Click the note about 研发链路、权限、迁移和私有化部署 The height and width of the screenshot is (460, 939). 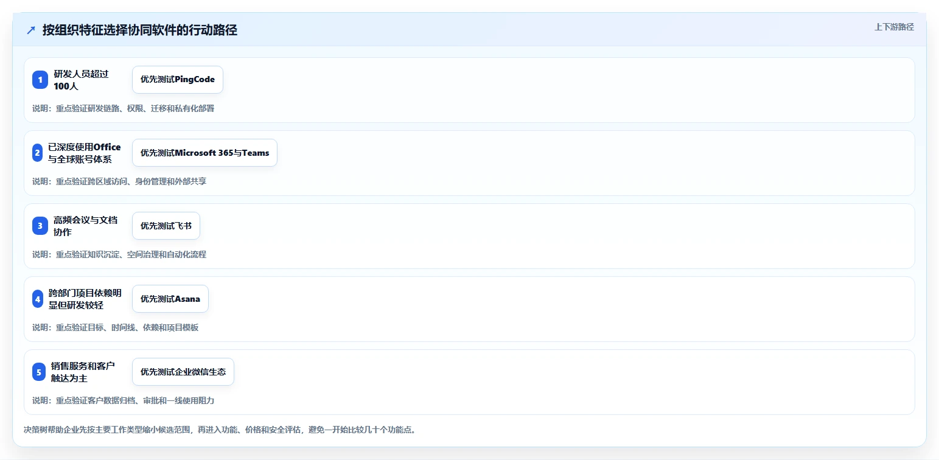(123, 108)
